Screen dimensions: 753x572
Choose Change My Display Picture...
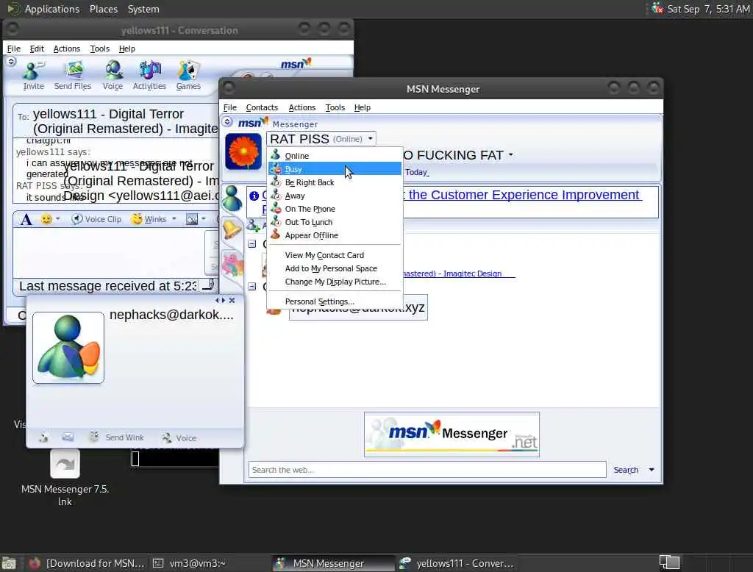point(335,282)
